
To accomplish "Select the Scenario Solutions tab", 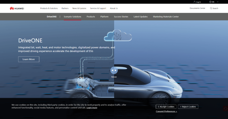I will (73, 17).
